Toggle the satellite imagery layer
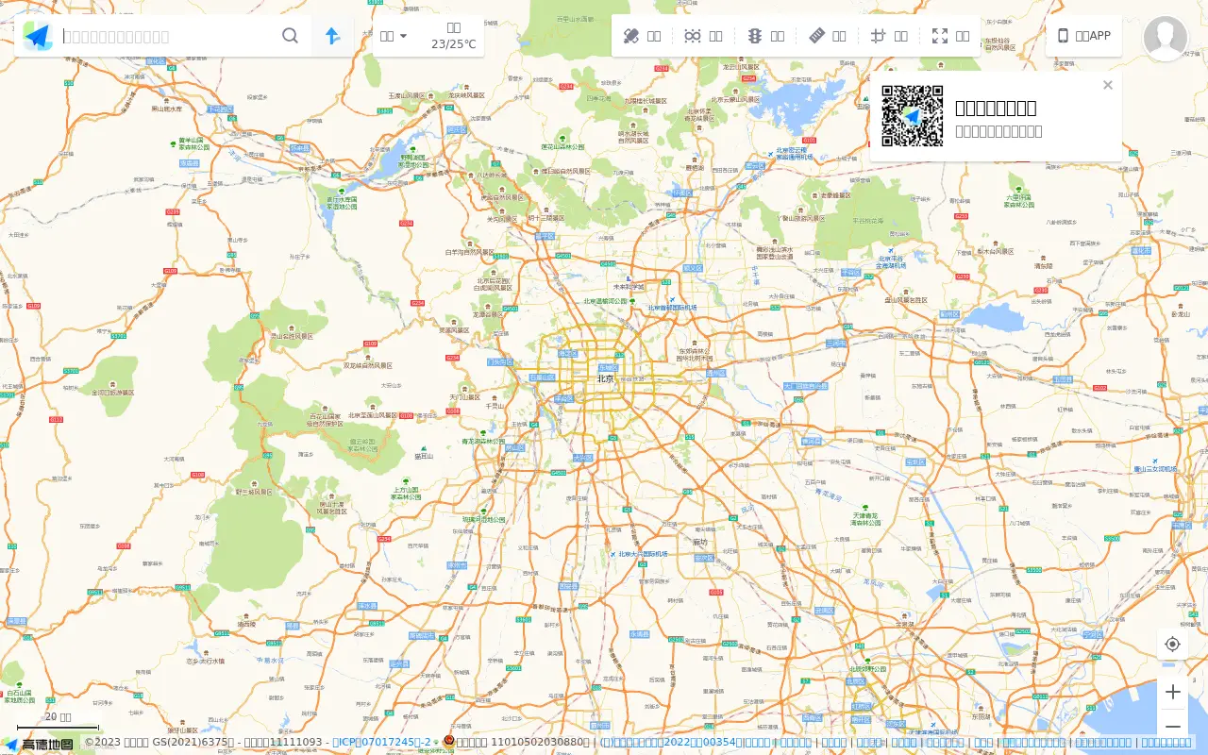The image size is (1208, 755). click(642, 36)
